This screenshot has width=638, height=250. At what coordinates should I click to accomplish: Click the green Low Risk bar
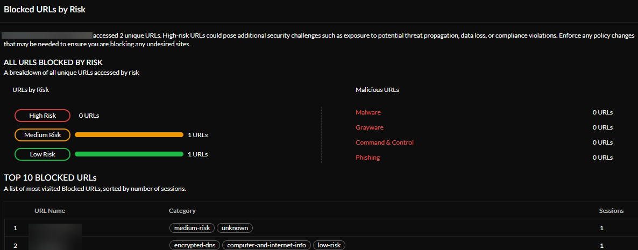[x=129, y=154]
